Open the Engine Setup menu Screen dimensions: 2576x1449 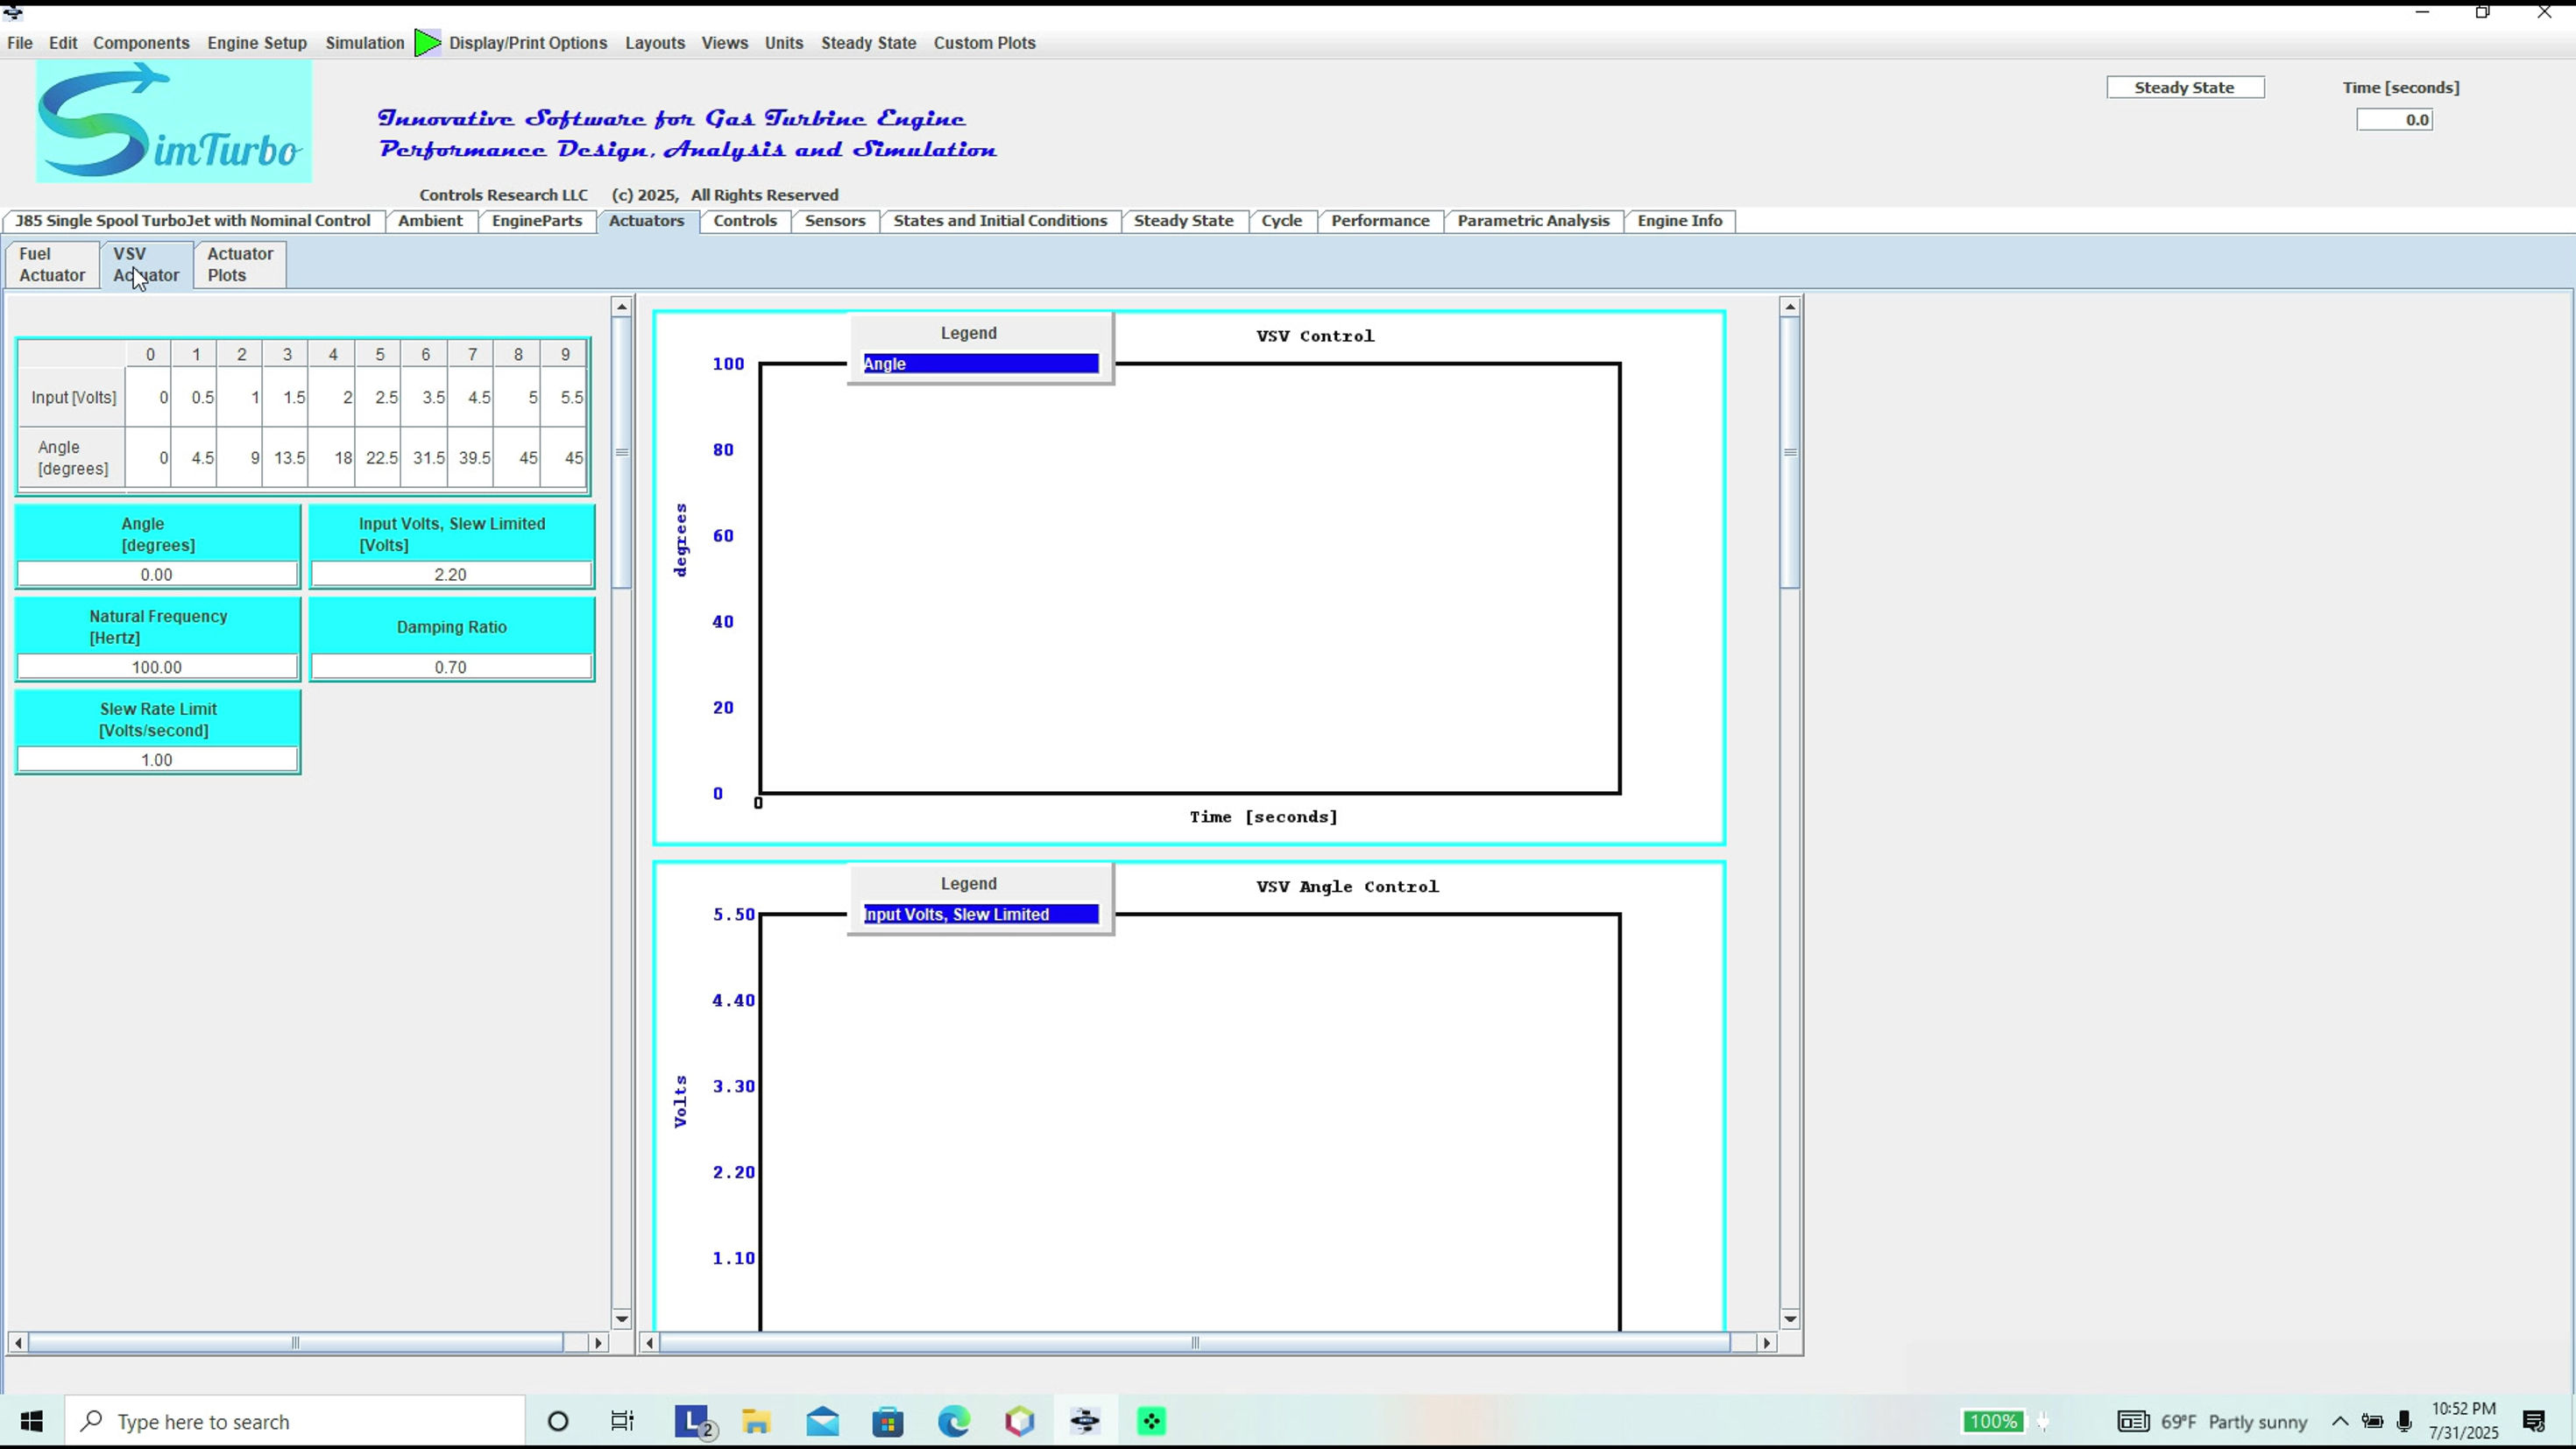coord(257,43)
